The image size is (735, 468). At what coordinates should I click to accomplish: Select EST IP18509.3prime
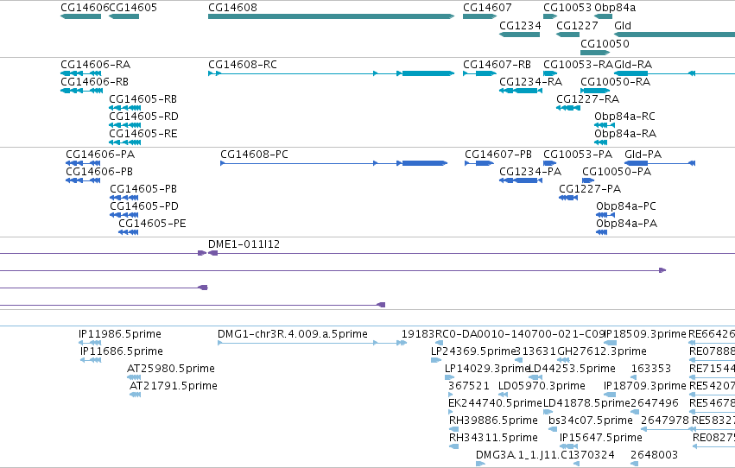[610, 343]
